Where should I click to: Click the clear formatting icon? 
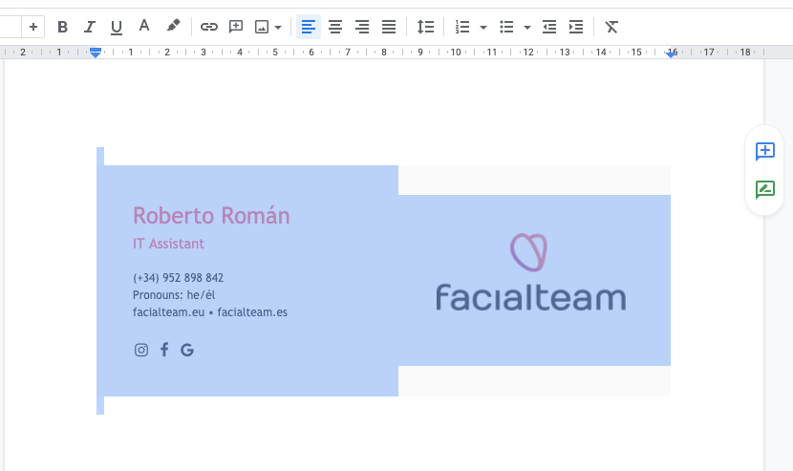point(612,27)
